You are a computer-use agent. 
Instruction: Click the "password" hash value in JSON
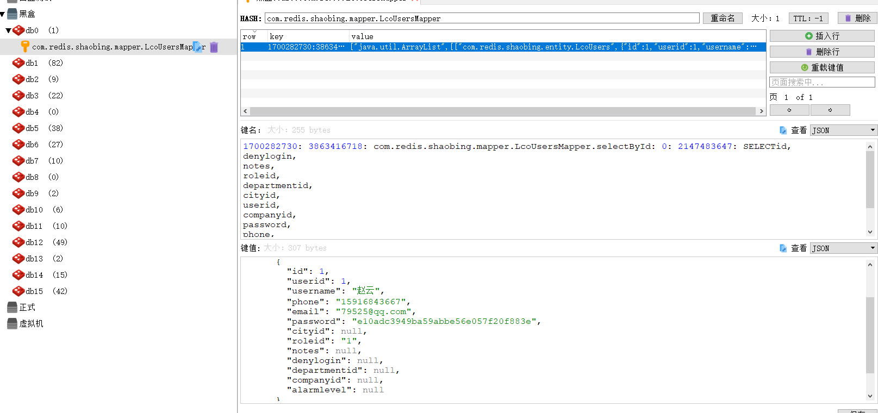(444, 321)
